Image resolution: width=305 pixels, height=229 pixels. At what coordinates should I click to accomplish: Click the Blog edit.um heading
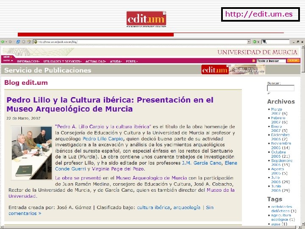[x=26, y=83]
